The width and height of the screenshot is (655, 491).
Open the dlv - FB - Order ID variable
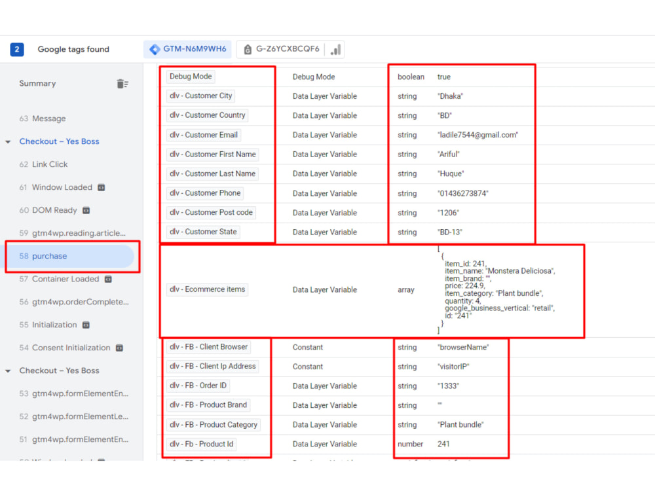[x=198, y=386]
